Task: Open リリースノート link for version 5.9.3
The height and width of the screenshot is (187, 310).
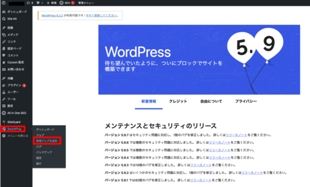Action: point(200,165)
